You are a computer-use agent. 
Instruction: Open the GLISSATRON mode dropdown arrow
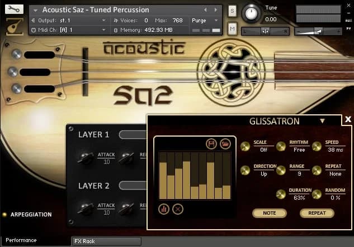click(322, 121)
